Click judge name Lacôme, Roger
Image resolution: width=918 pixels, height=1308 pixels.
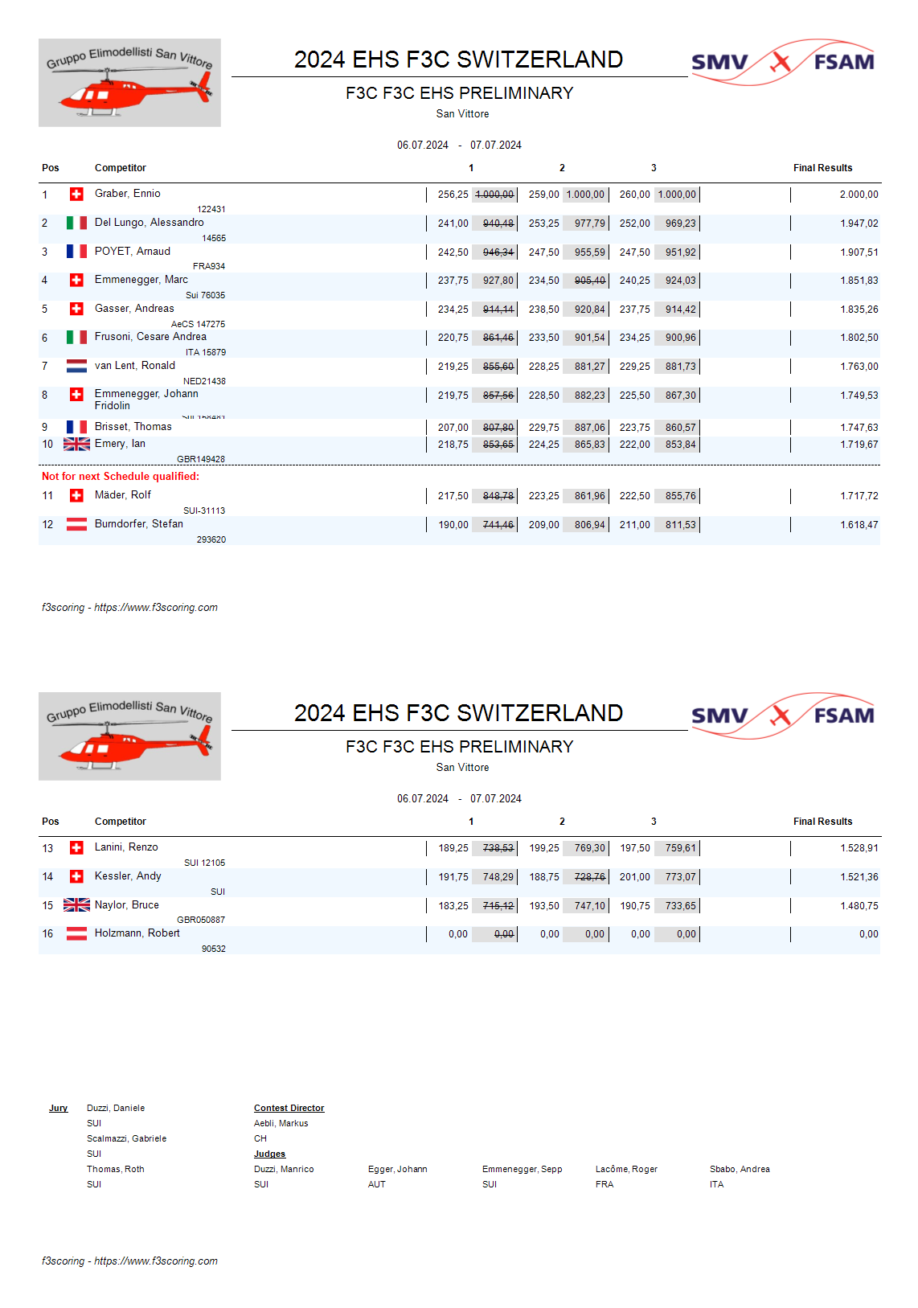click(626, 1169)
